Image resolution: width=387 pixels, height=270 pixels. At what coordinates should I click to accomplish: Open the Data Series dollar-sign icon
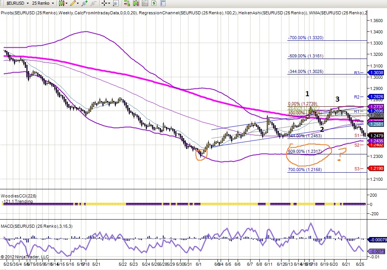[154, 3]
